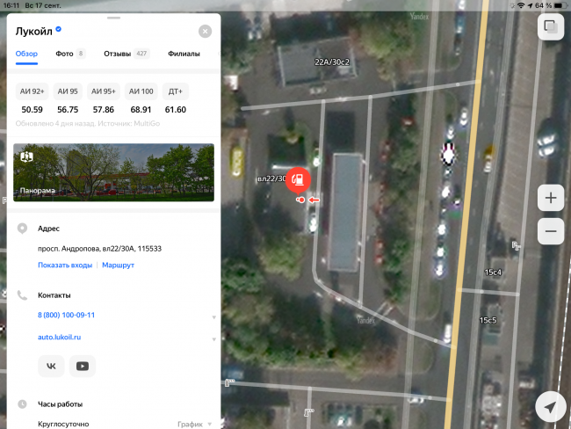Switch to the Обзор tab
This screenshot has height=429, width=571.
coord(26,54)
